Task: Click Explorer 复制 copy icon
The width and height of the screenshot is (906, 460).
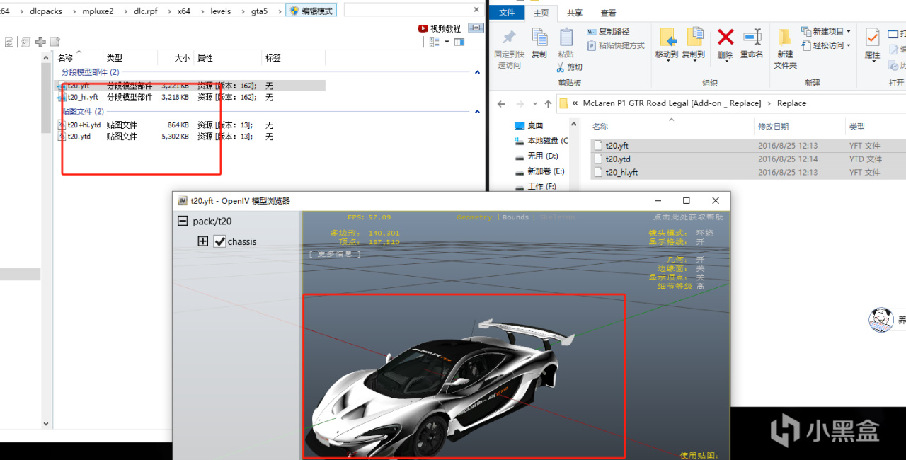Action: pyautogui.click(x=539, y=37)
